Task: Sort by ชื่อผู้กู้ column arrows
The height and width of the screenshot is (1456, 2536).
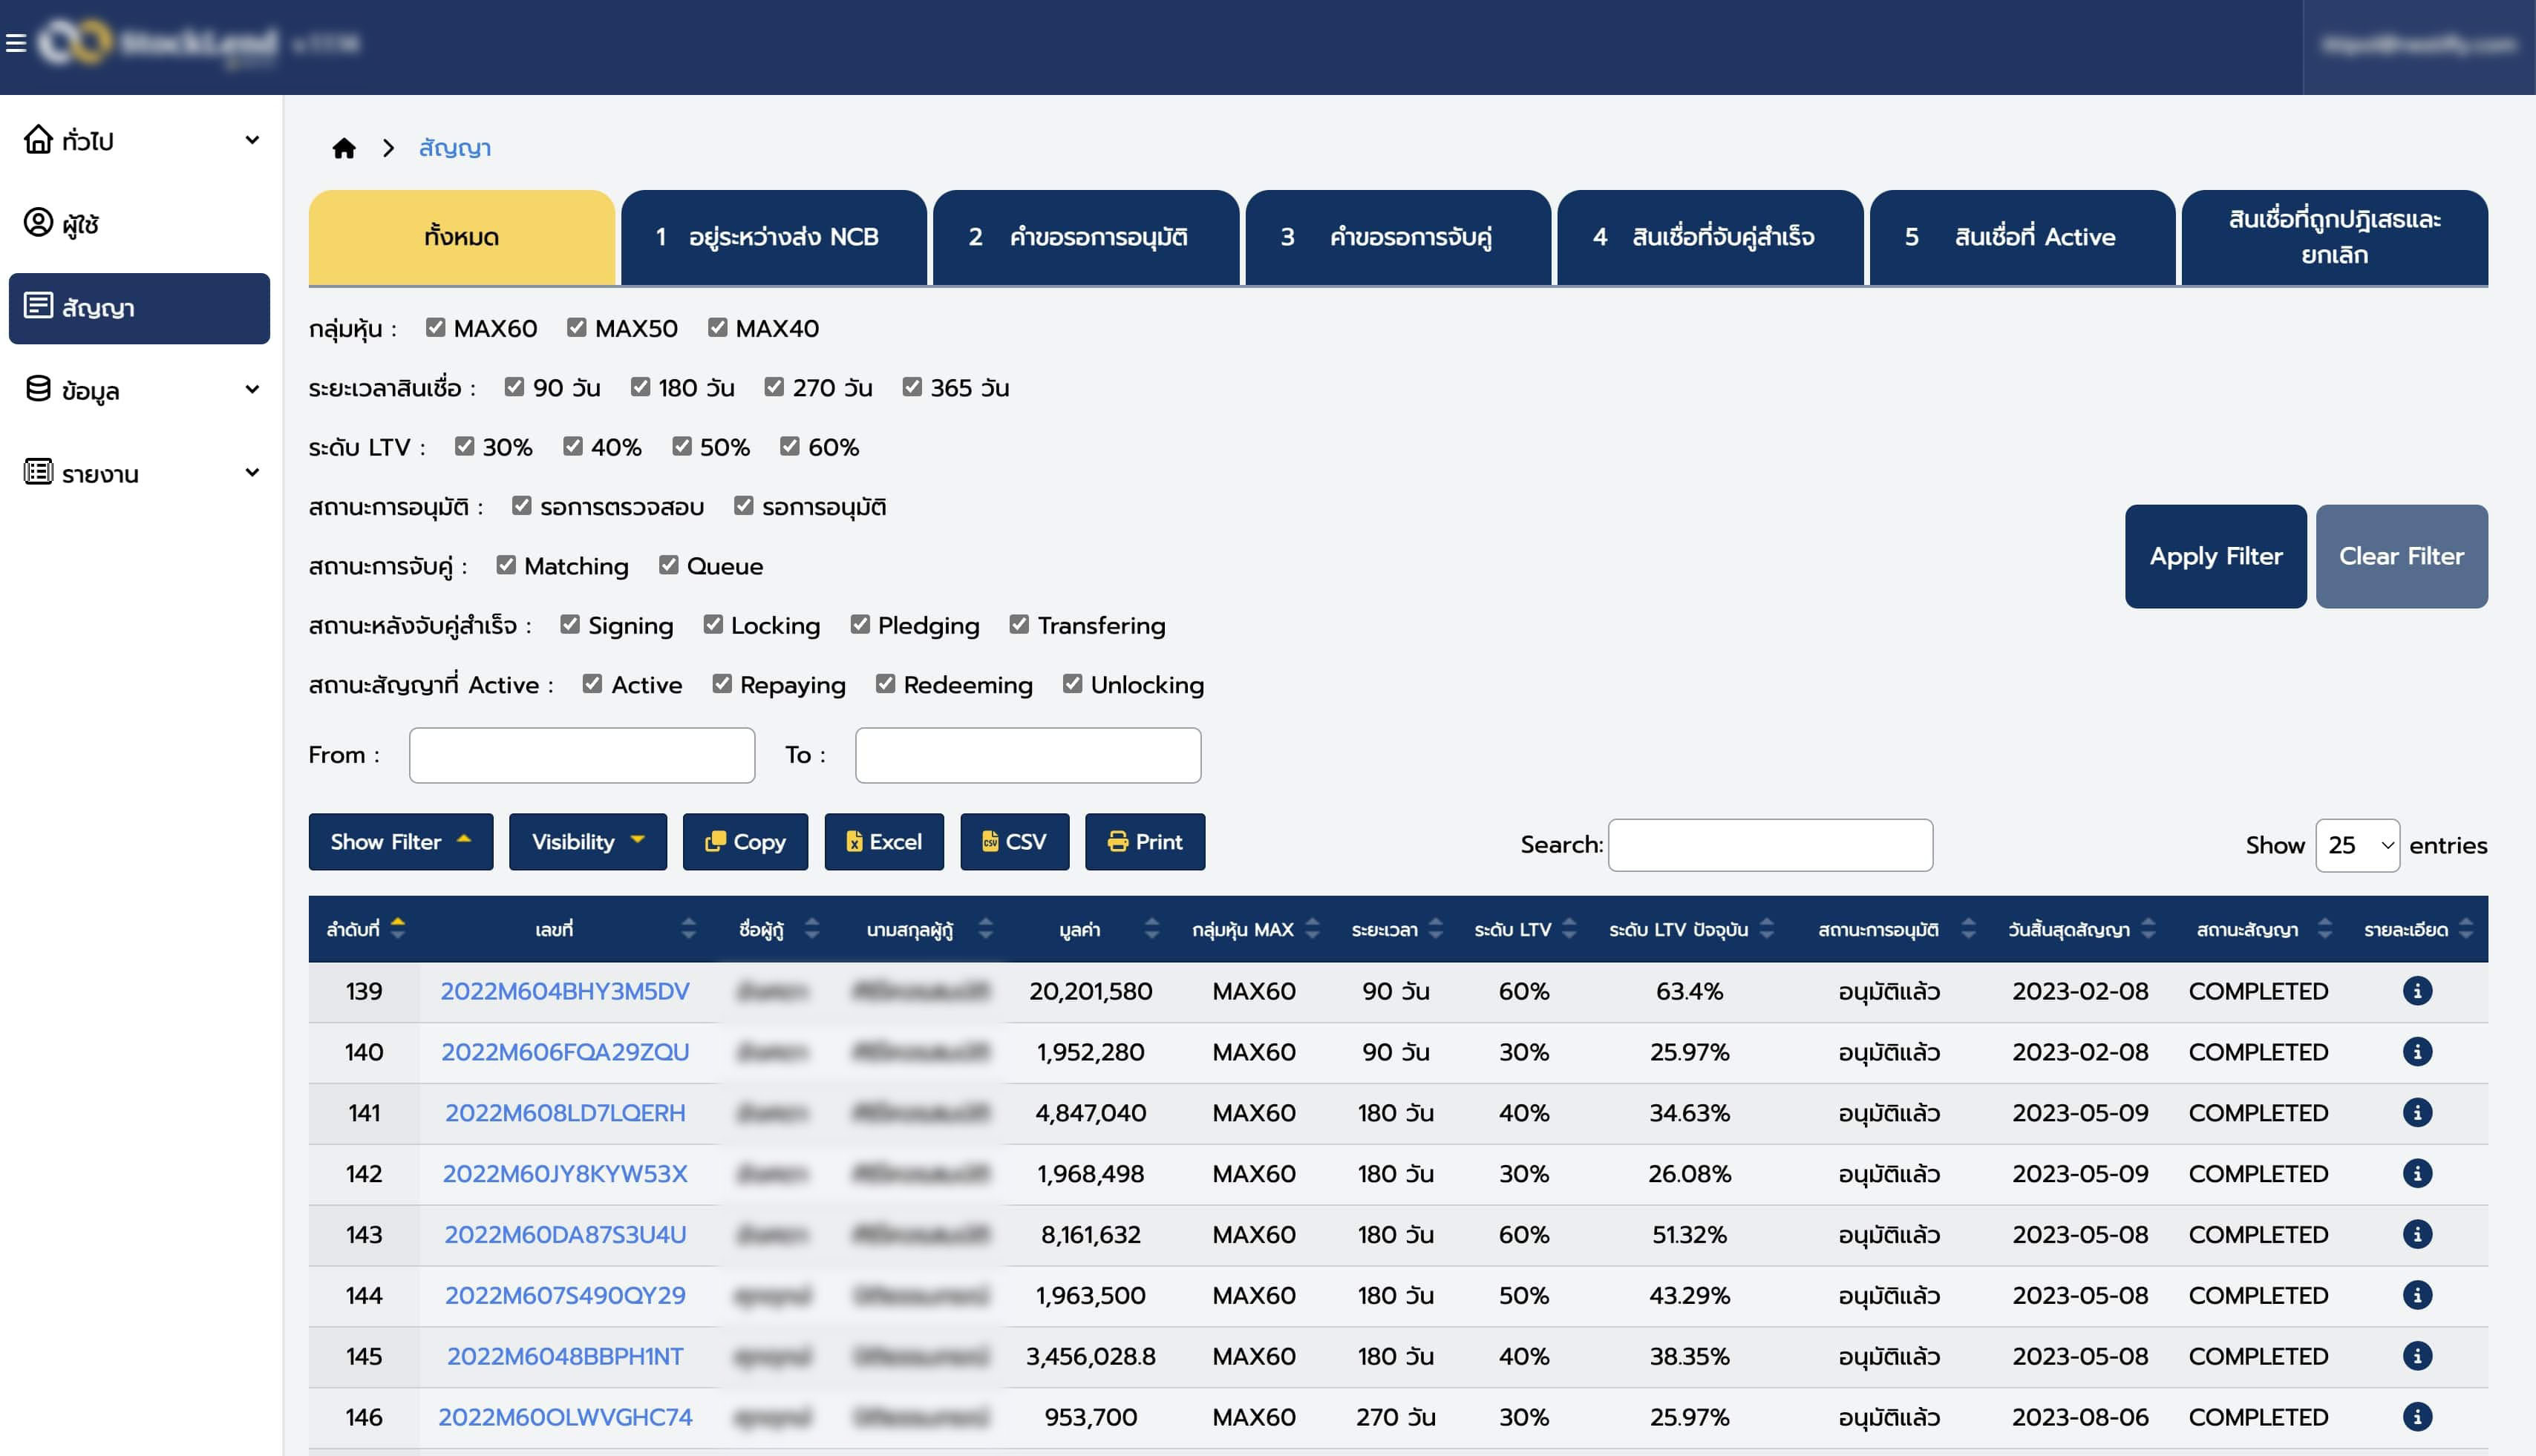Action: 811,929
